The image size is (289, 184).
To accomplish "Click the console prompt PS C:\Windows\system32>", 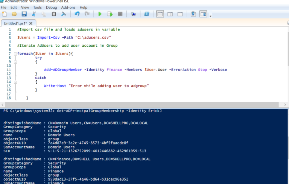I will pyautogui.click(x=29, y=111).
